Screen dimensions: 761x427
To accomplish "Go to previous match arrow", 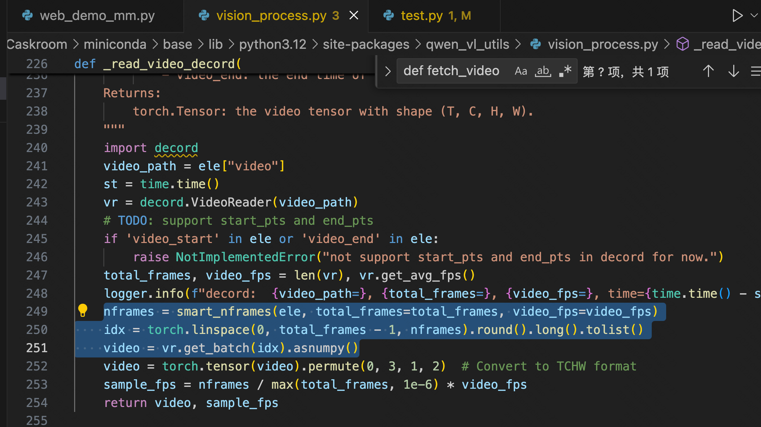I will tap(708, 71).
